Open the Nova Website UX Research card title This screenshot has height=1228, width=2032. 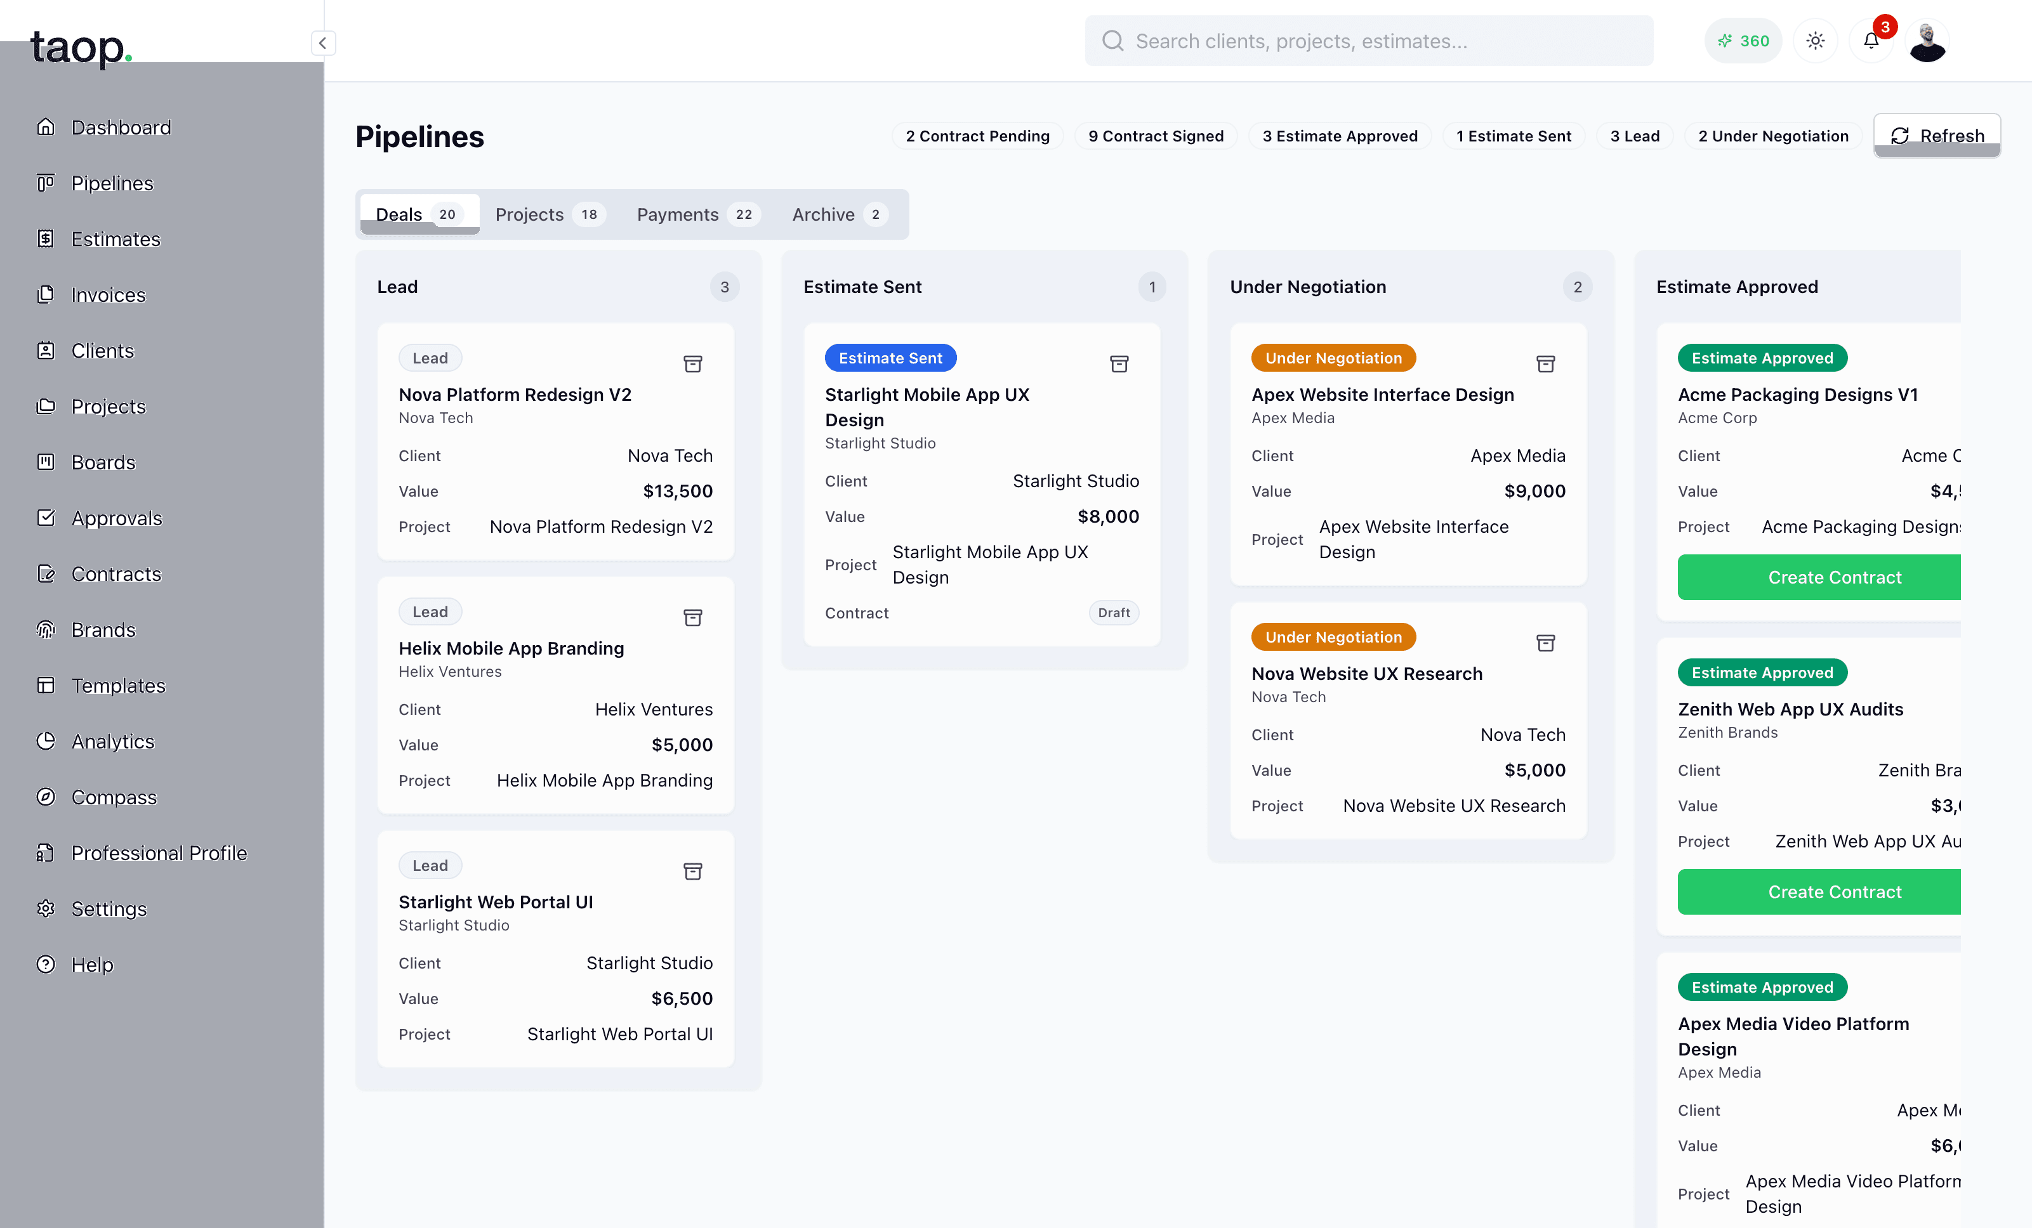click(1366, 674)
